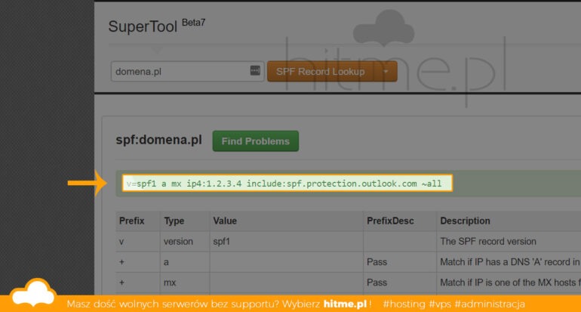Click the Beta7 version label
This screenshot has height=312, width=581.
193,23
